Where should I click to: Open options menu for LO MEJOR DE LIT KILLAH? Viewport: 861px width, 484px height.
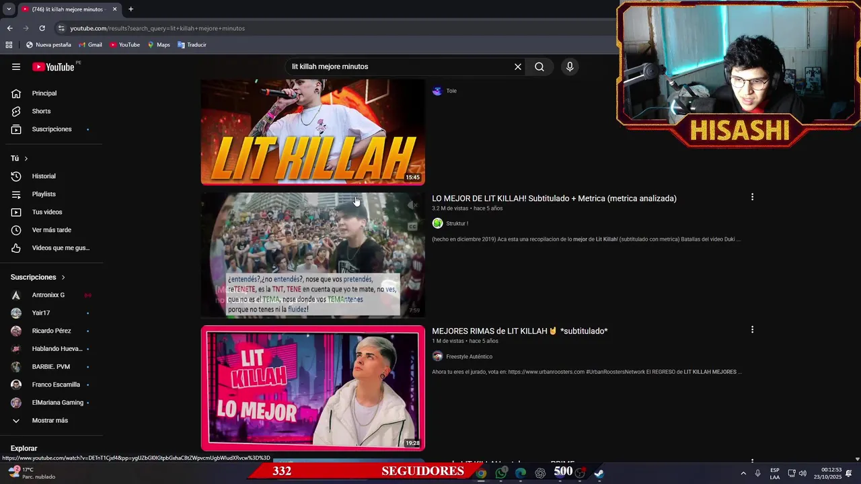[752, 197]
